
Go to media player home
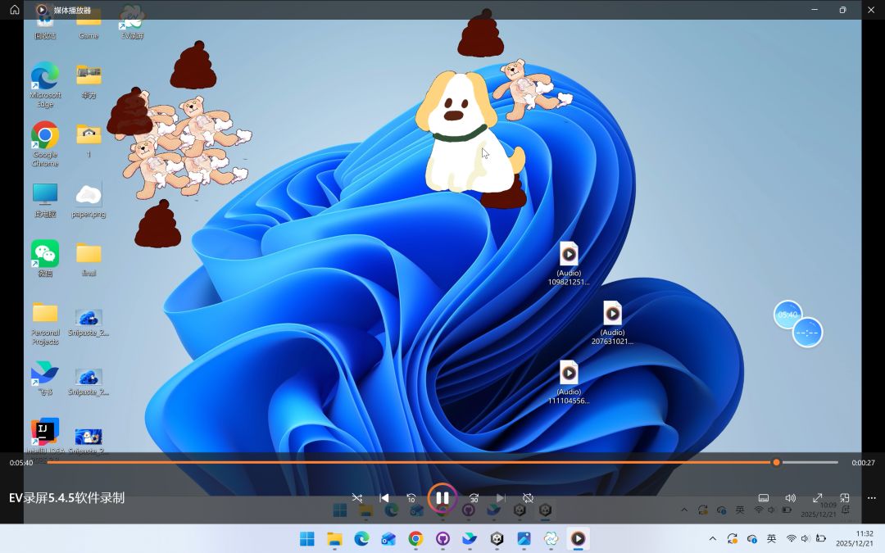tap(14, 10)
